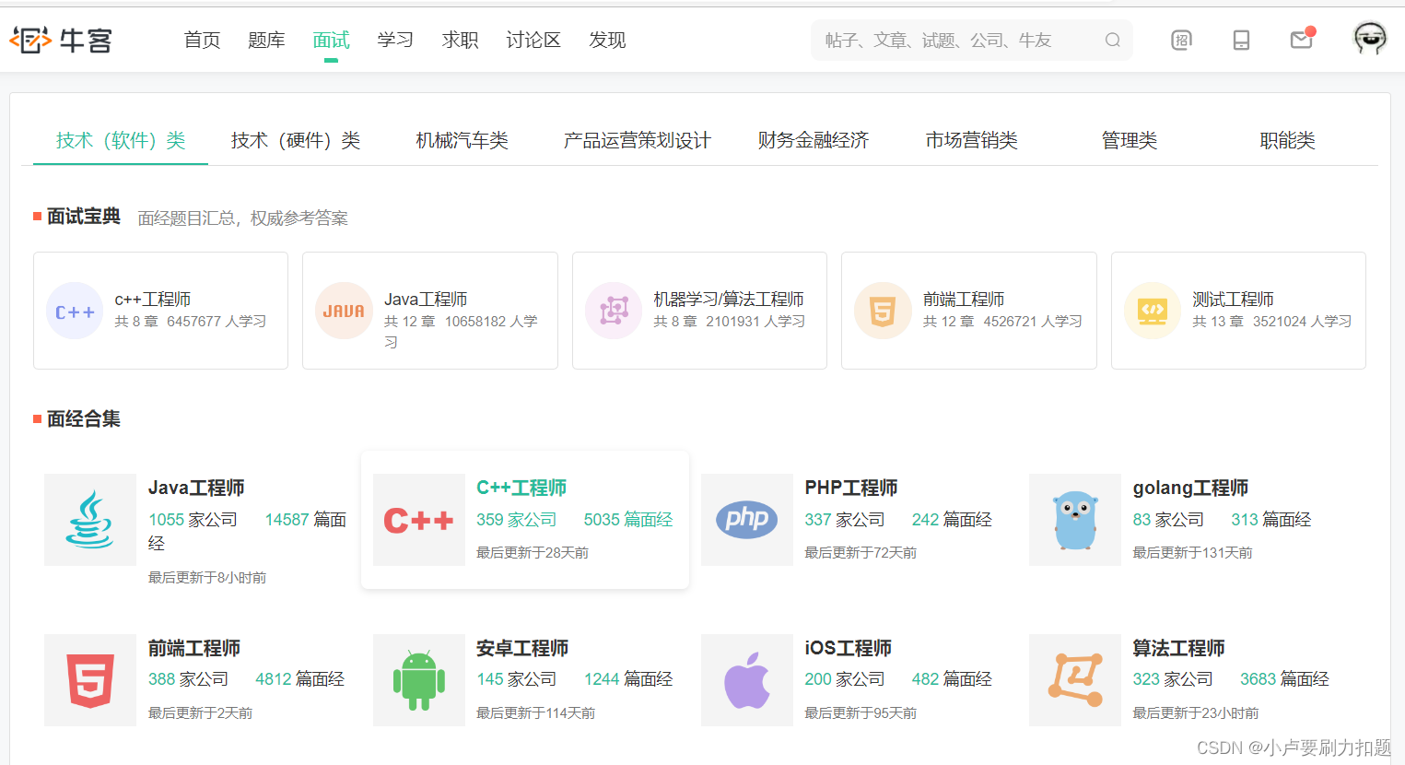Open the c++工程师 link in 面试宝典
Image resolution: width=1405 pixels, height=765 pixels.
click(x=153, y=300)
